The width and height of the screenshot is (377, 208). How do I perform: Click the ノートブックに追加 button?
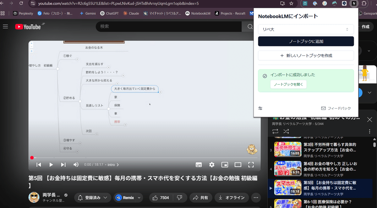pos(306,41)
